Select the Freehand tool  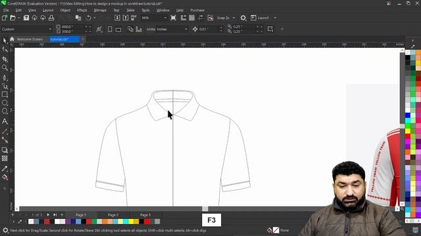click(x=5, y=77)
